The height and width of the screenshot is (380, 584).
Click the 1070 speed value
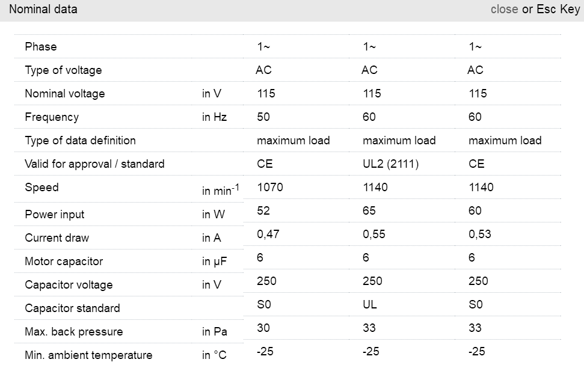[x=270, y=188]
